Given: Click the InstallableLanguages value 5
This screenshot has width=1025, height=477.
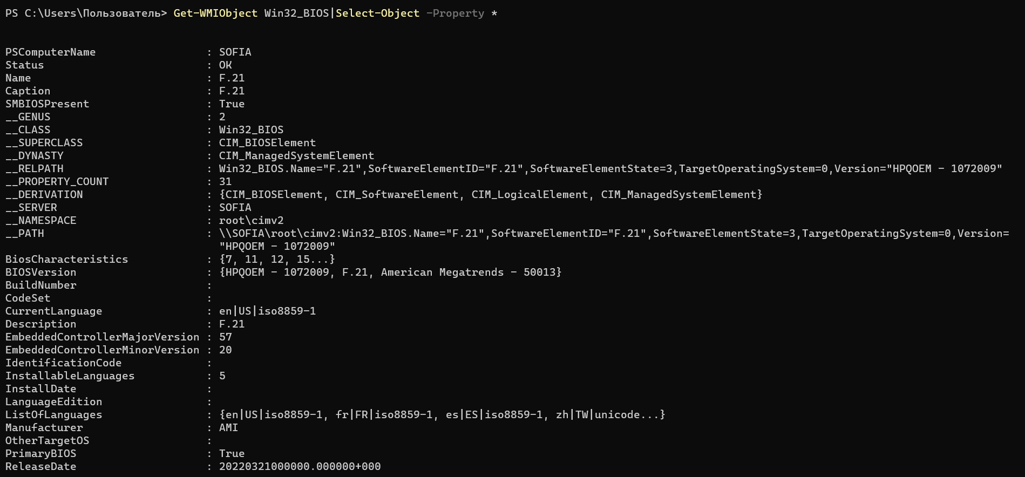Looking at the screenshot, I should coord(222,376).
